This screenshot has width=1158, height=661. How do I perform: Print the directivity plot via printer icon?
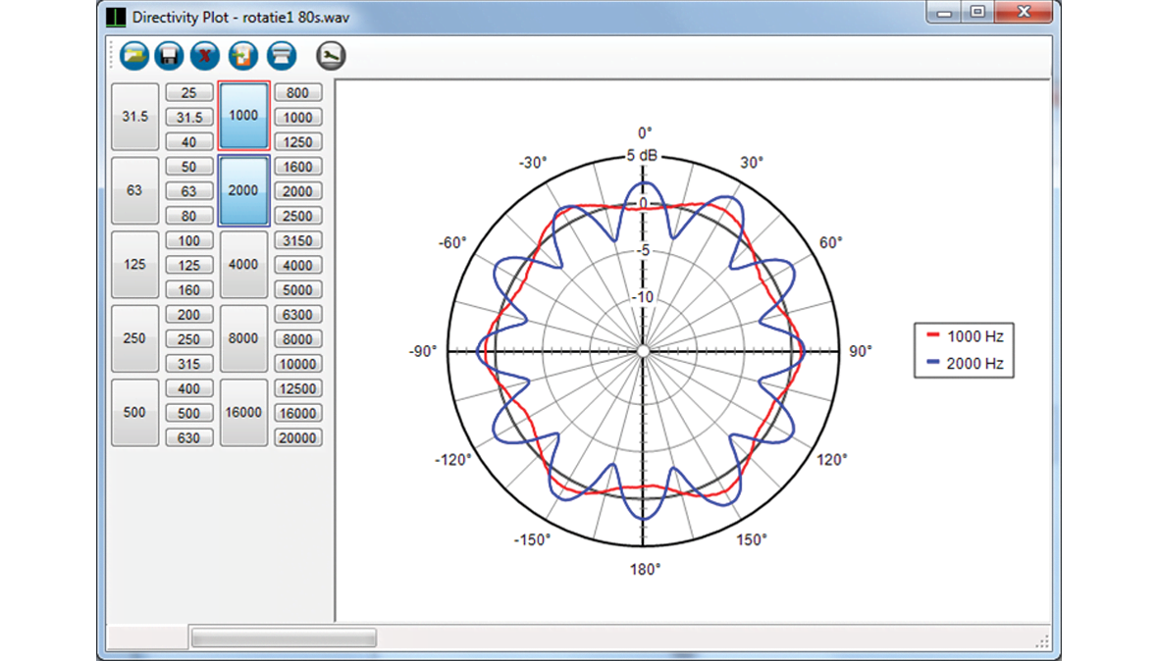281,56
